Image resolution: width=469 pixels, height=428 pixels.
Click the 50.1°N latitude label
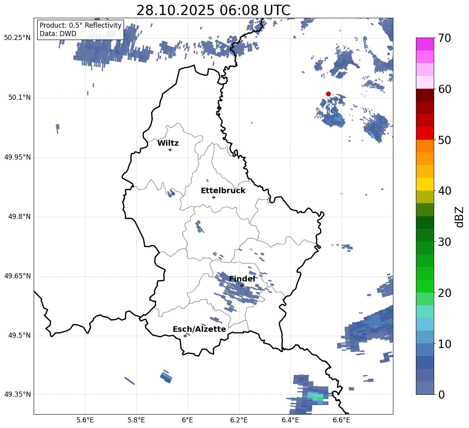[x=19, y=97]
